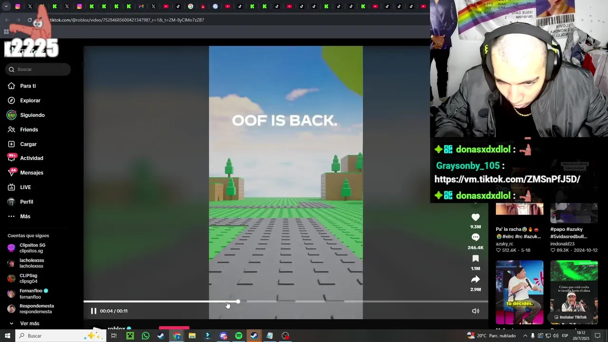
Task: Click the 9.3M likes count
Action: coord(475,227)
